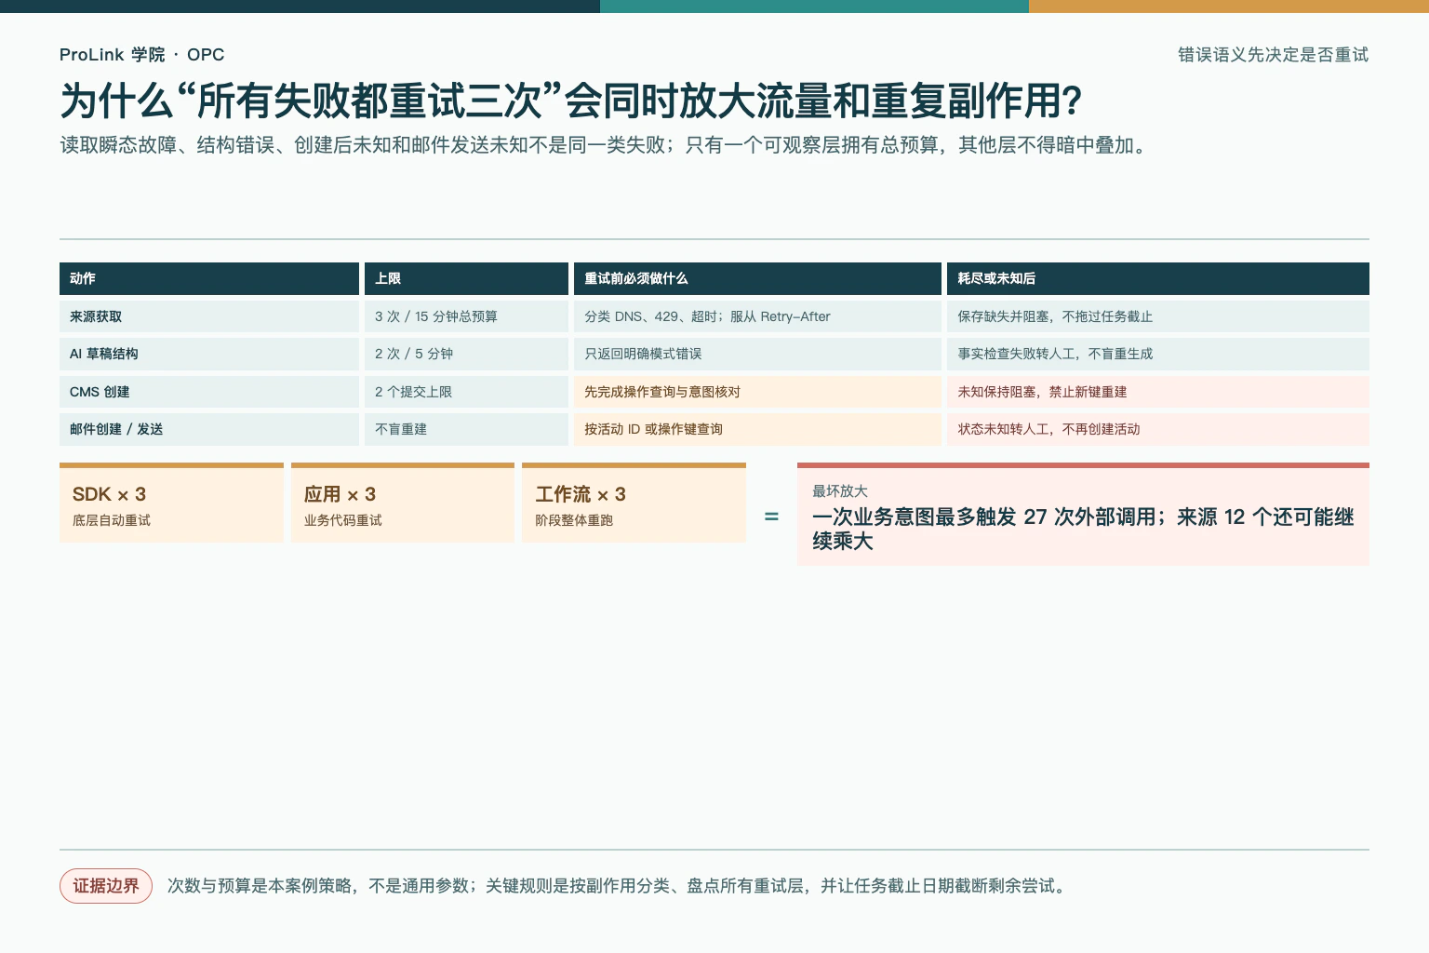Click the '底层自动重试' caption

coord(111,520)
